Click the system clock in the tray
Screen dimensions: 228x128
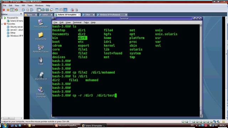[222, 126]
